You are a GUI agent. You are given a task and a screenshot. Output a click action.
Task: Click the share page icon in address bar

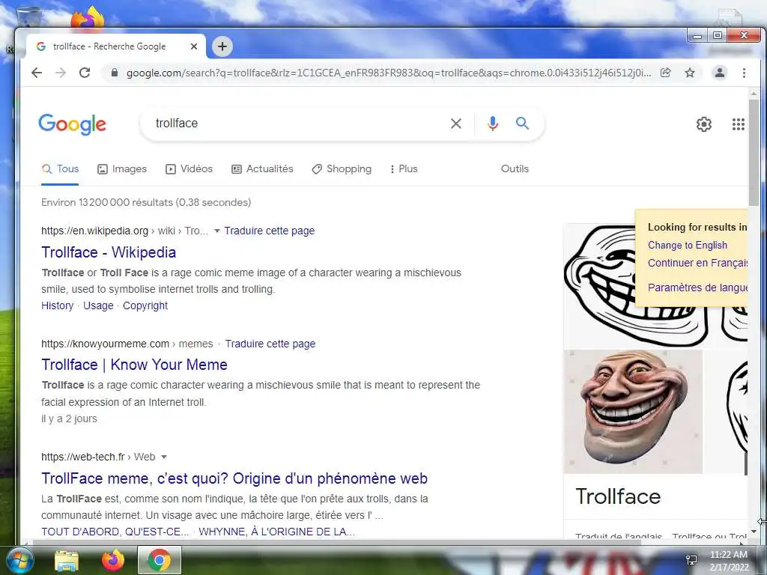(x=665, y=73)
